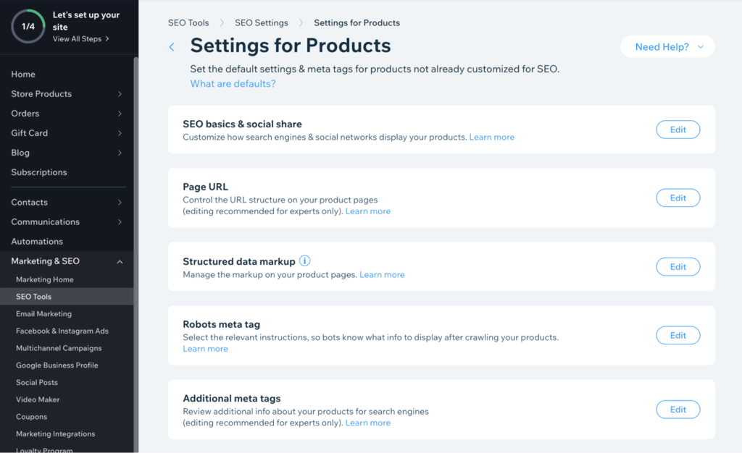
Task: Open the What are defaults? link
Action: 233,84
